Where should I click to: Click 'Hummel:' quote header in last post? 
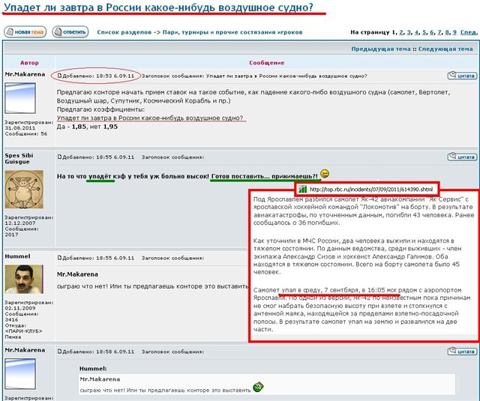[x=93, y=369]
